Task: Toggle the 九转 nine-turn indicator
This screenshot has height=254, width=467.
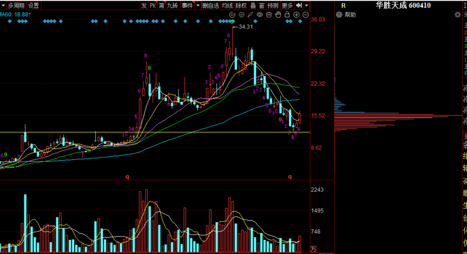Action: click(x=172, y=6)
